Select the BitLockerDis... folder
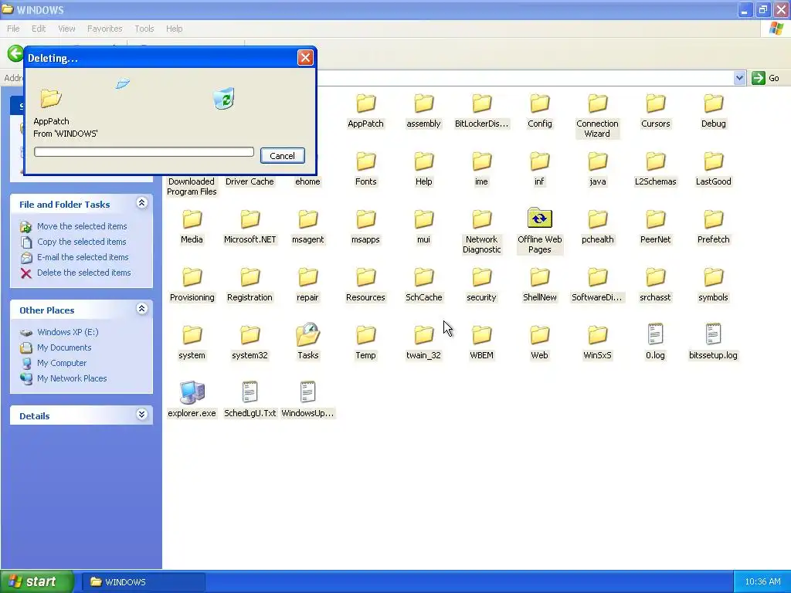 tap(482, 111)
